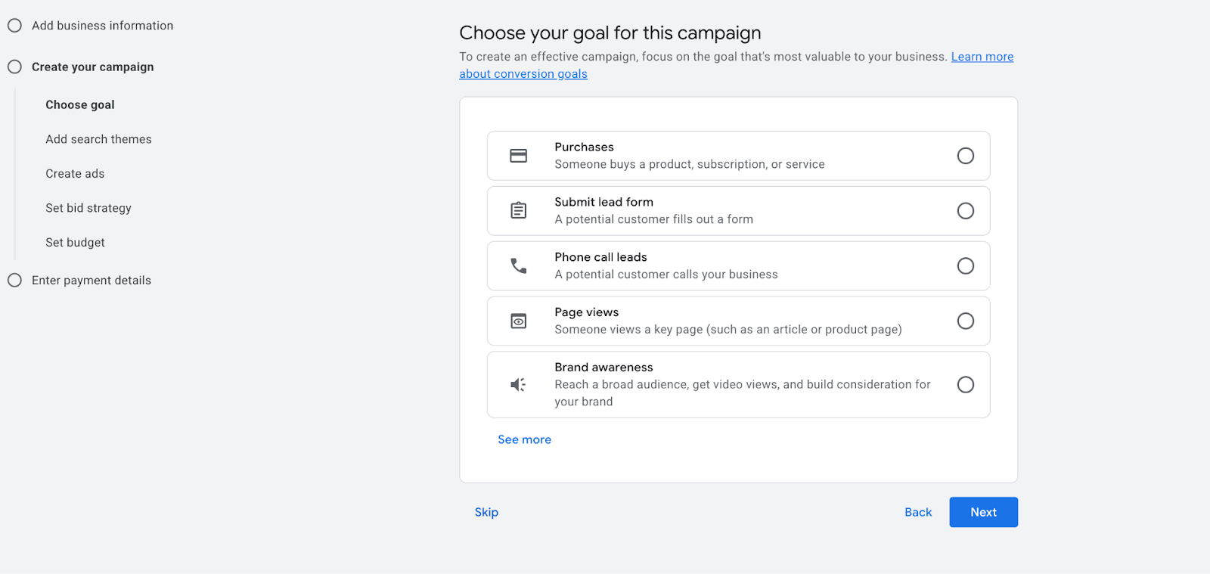Image resolution: width=1210 pixels, height=574 pixels.
Task: Click the credit card icon for Purchases
Action: click(519, 155)
